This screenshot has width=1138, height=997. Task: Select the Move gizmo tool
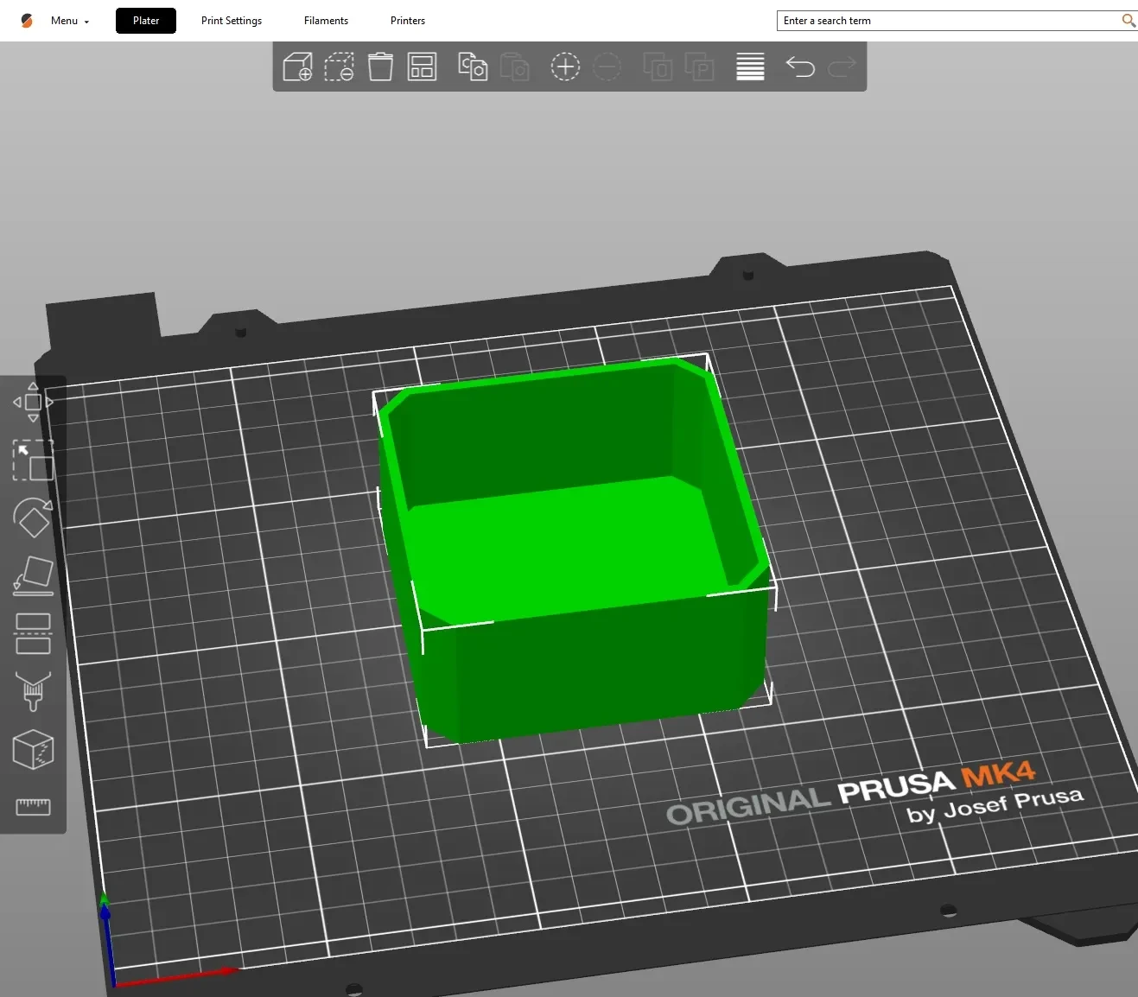[33, 402]
